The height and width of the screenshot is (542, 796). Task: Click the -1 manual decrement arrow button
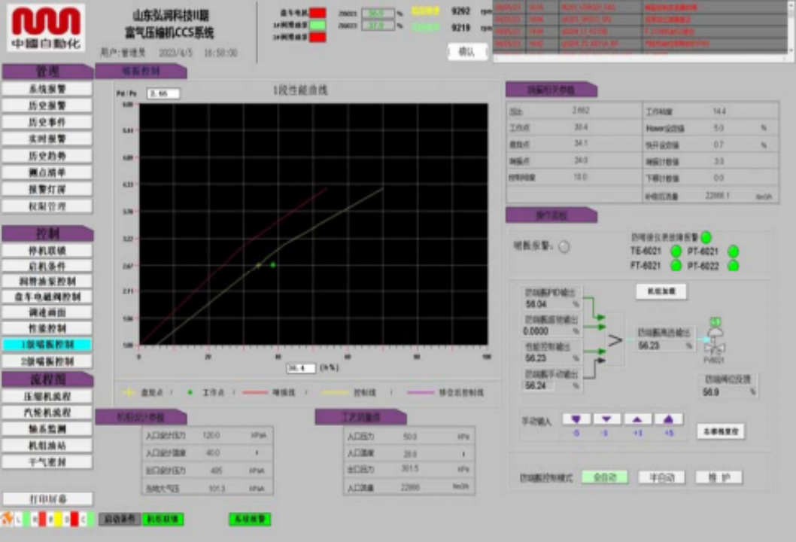(606, 419)
